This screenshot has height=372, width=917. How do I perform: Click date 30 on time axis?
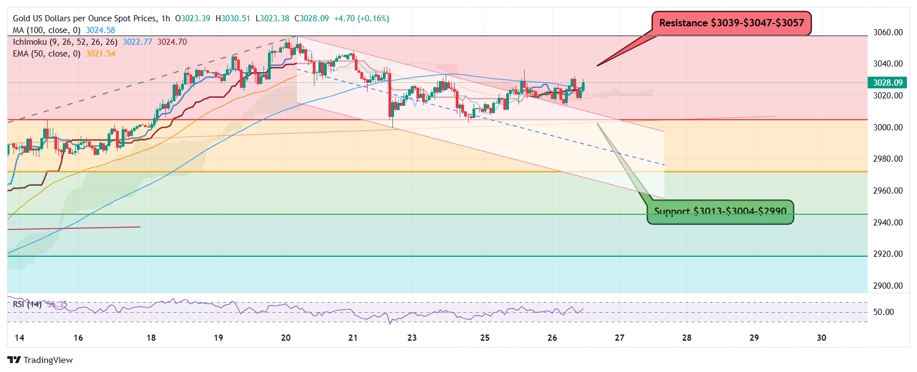click(822, 338)
